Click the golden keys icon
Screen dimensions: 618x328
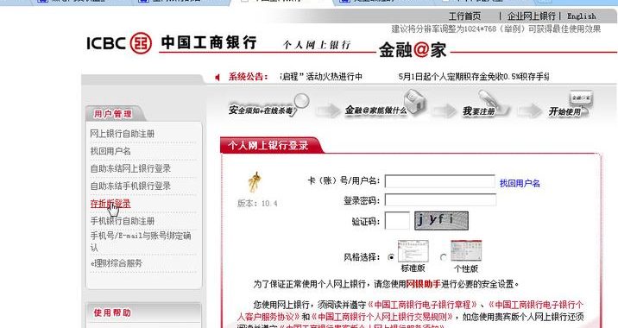[x=255, y=182]
